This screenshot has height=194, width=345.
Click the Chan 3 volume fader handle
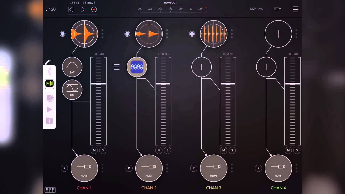pyautogui.click(x=228, y=84)
